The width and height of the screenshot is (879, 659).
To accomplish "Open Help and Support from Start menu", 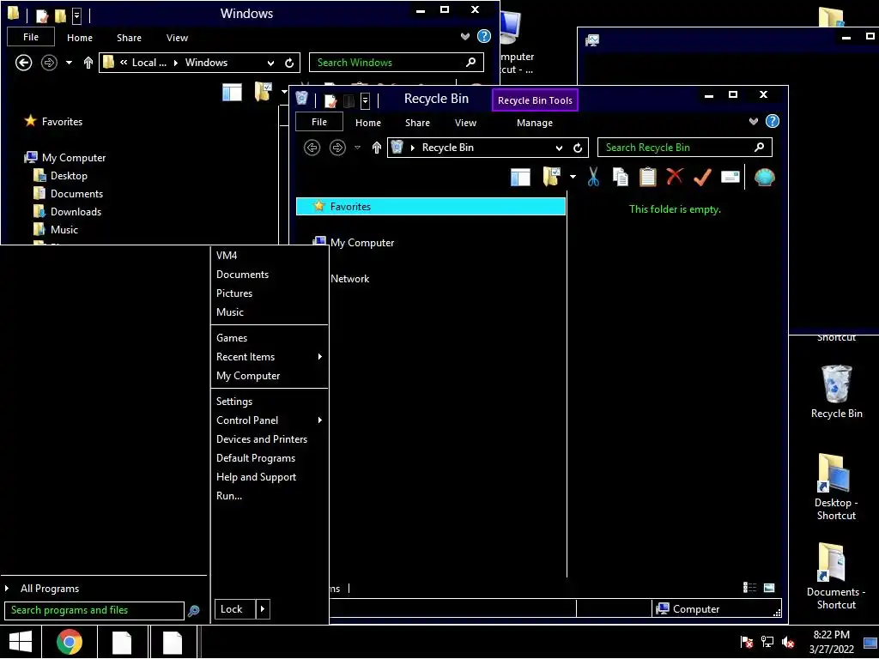I will click(x=256, y=477).
